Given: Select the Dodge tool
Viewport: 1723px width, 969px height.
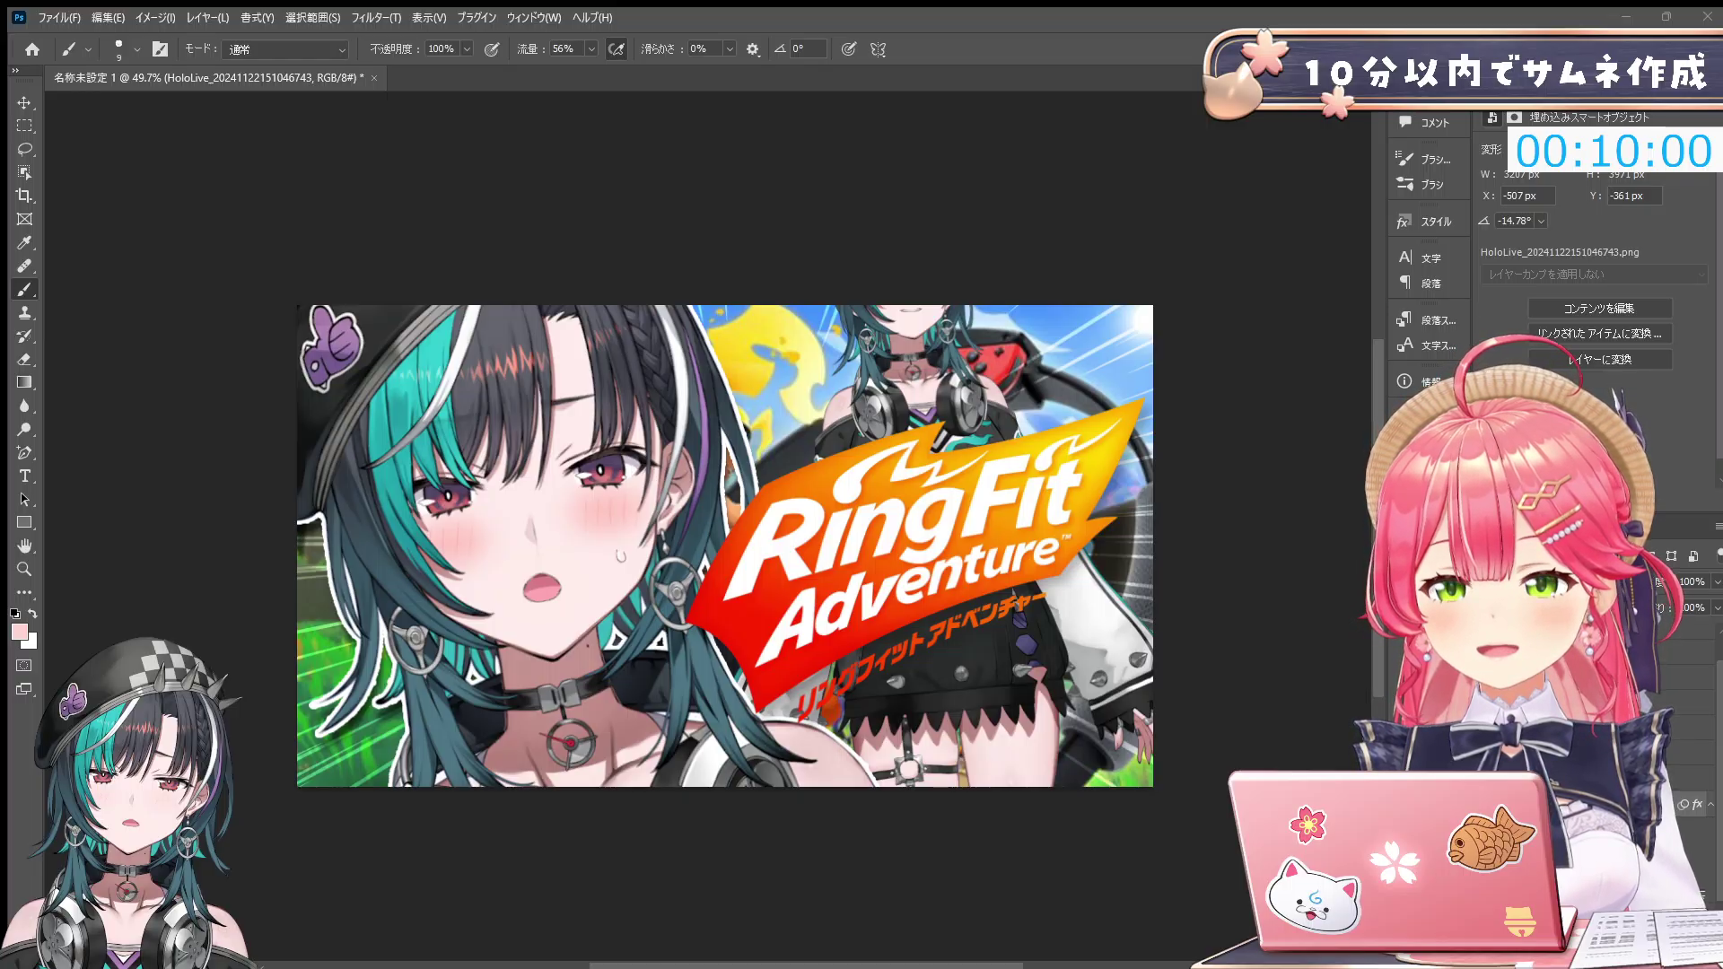Looking at the screenshot, I should (x=24, y=429).
